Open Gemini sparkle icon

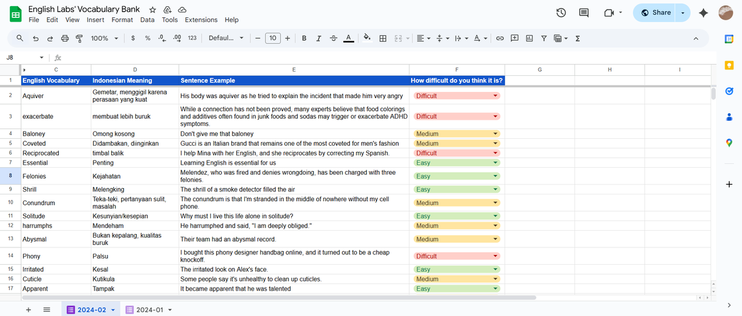click(703, 12)
